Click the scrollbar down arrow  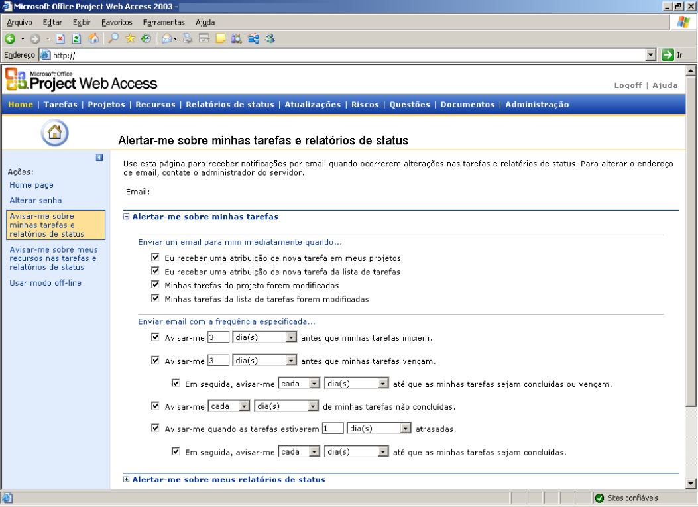tap(691, 483)
